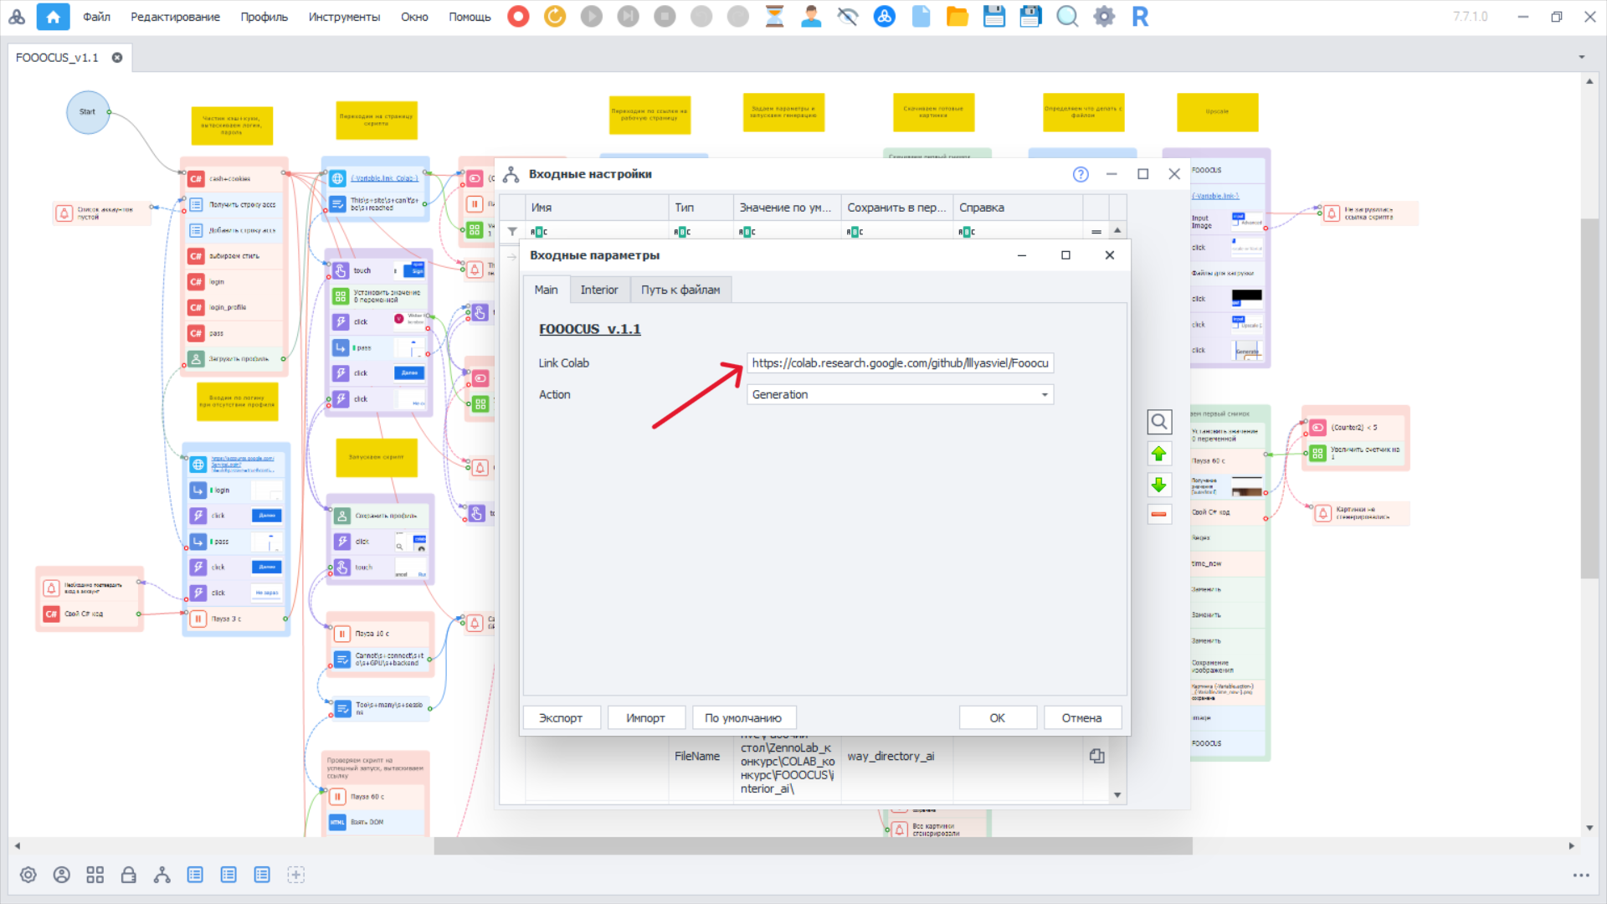The height and width of the screenshot is (904, 1607).
Task: Open the Инструменты menu
Action: point(343,17)
